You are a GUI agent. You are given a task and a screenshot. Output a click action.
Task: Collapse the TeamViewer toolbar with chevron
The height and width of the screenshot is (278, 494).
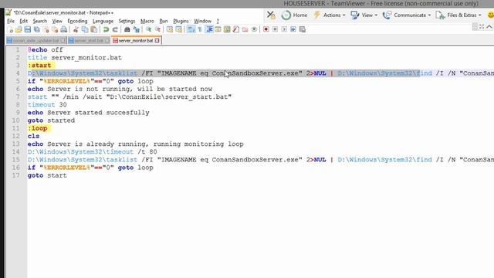click(x=489, y=27)
